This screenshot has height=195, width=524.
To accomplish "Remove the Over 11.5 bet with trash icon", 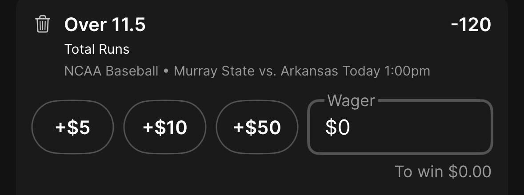I will point(42,24).
